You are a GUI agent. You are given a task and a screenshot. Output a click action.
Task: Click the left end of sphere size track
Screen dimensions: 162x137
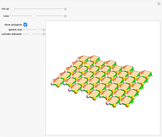click(x=24, y=30)
